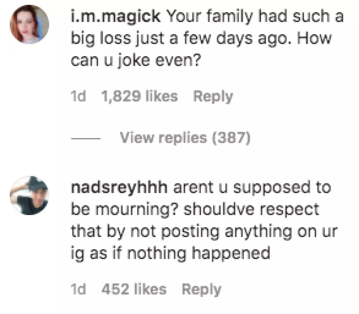This screenshot has height=314, width=359.
Task: Click the dash line beside View replies
Action: (85, 139)
